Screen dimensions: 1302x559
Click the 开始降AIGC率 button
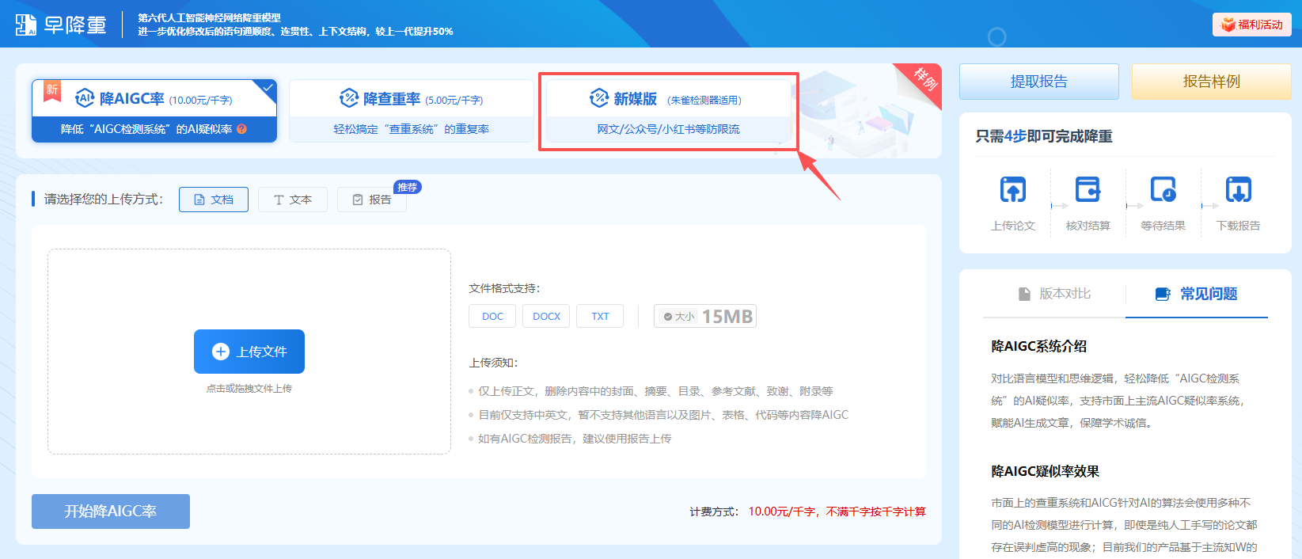111,511
